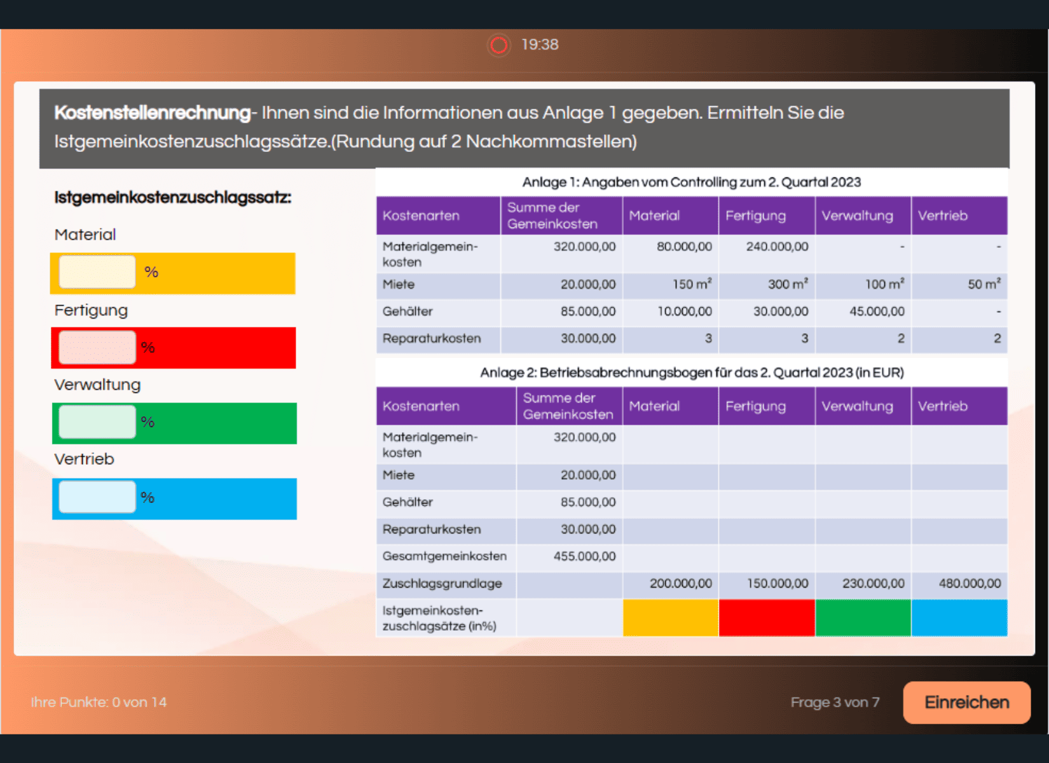The width and height of the screenshot is (1049, 763).
Task: Click the Reparaturkosten row label in Anlage 1
Action: tap(432, 339)
